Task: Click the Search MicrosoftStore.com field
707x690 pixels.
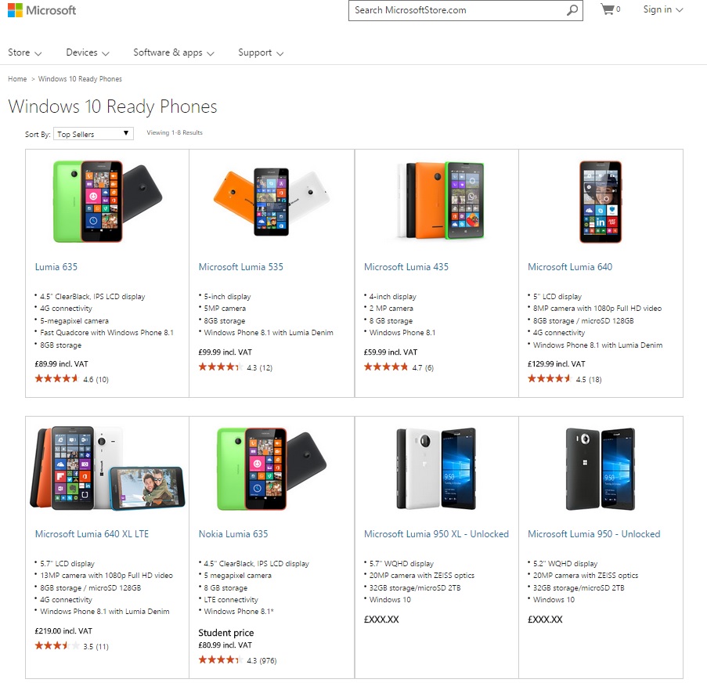Action: [458, 10]
